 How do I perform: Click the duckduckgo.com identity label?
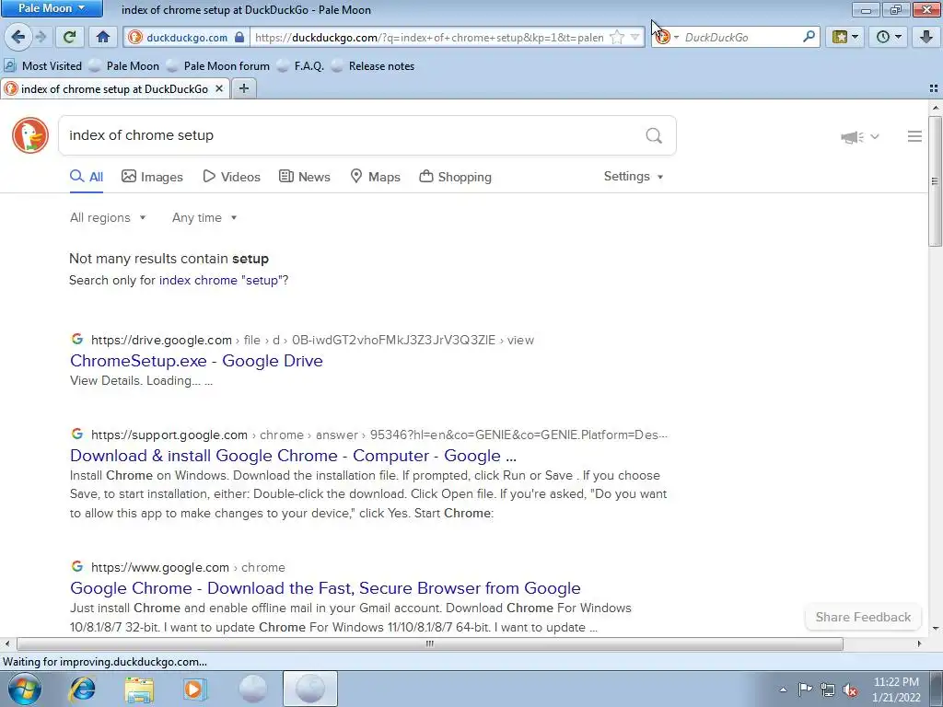pos(186,37)
